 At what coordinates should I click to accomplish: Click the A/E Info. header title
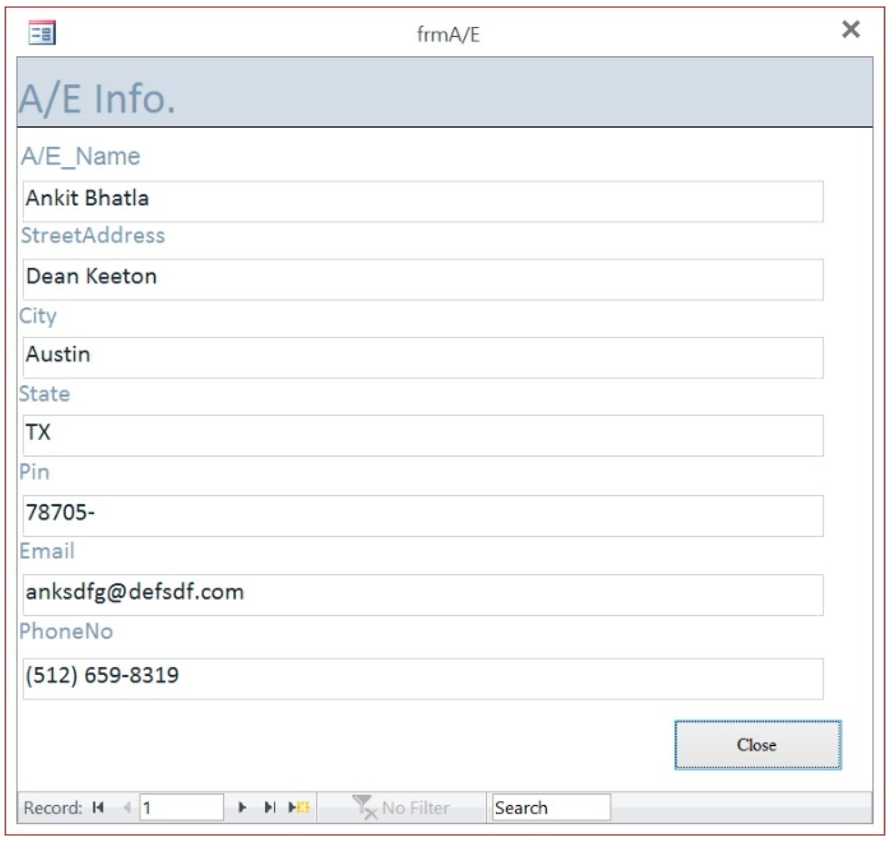coord(97,98)
